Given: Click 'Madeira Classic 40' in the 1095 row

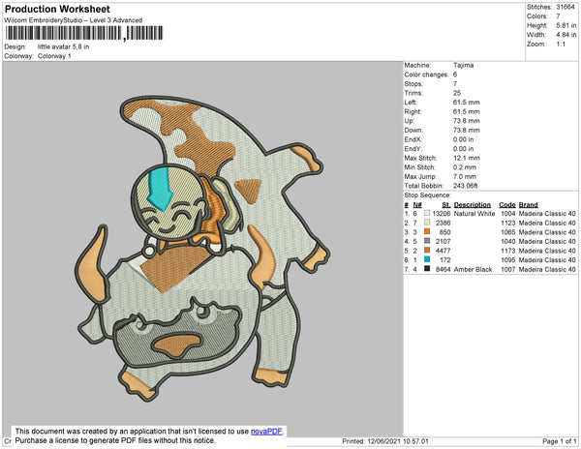Looking at the screenshot, I should pos(547,260).
